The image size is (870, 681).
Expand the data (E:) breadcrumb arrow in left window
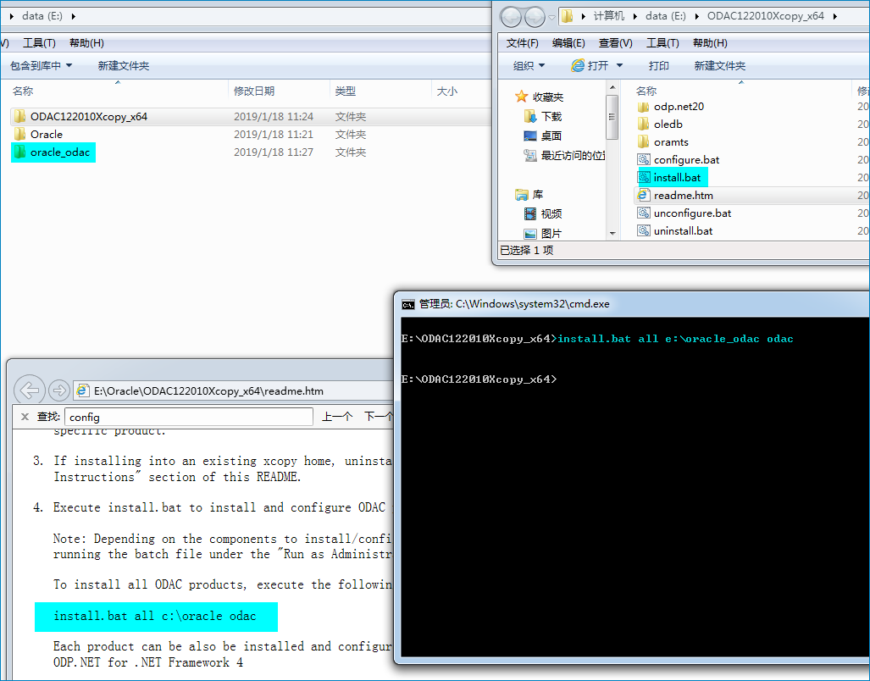[x=73, y=16]
